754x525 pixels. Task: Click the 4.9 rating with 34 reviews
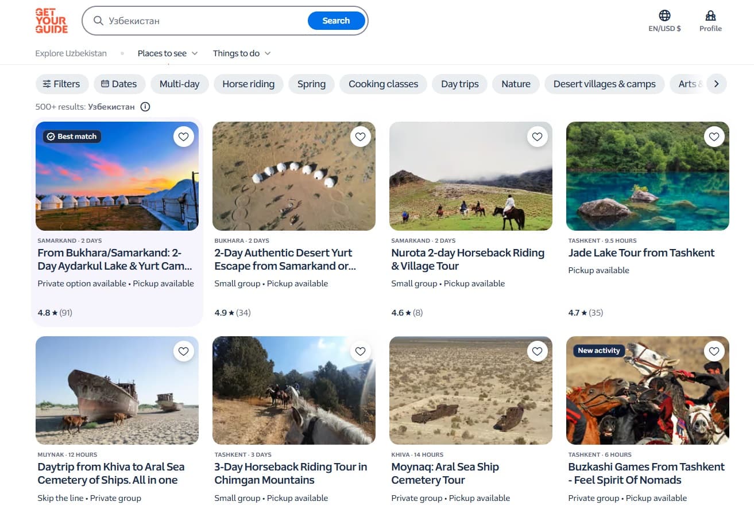[x=233, y=313]
